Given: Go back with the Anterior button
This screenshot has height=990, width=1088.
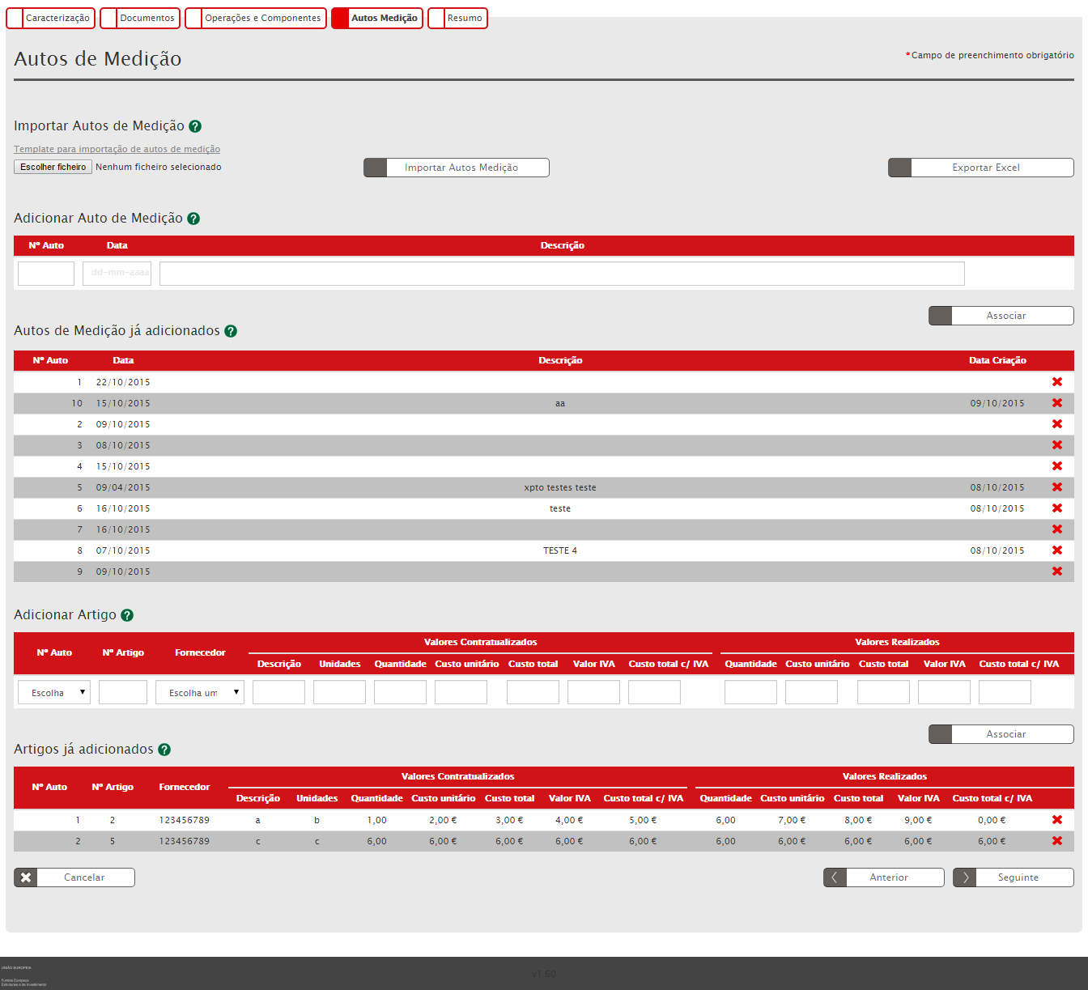Looking at the screenshot, I should click(x=884, y=877).
